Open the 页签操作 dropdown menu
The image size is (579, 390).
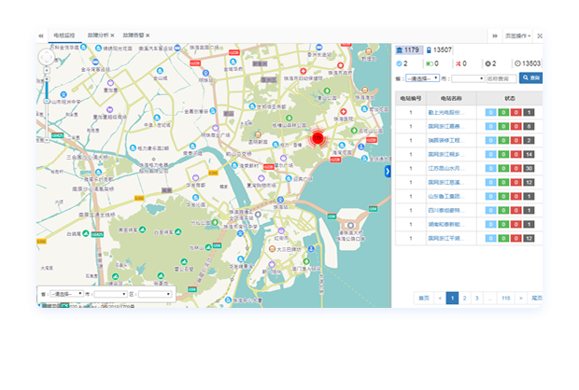click(x=517, y=35)
